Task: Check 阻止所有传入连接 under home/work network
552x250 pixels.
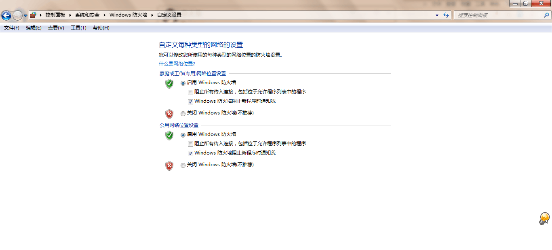Action: (x=190, y=92)
